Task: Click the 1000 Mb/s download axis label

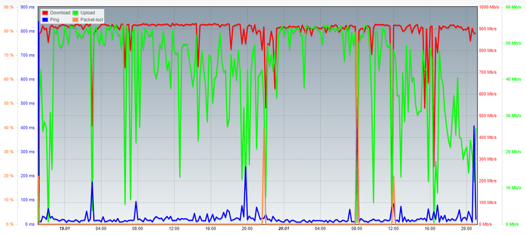Action: pos(488,7)
